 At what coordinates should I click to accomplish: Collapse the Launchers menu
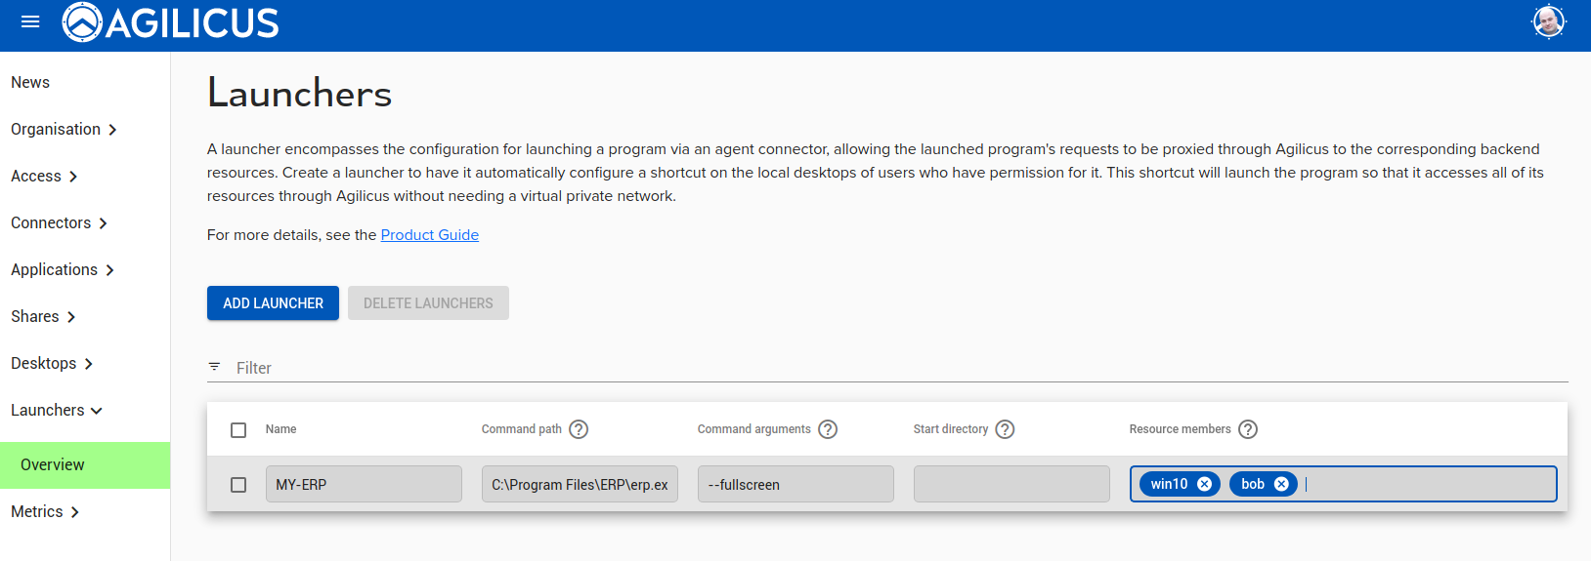click(x=56, y=411)
